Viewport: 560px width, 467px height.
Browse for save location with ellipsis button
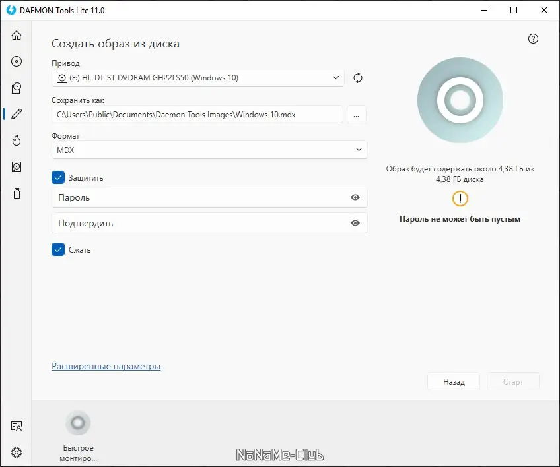pyautogui.click(x=356, y=115)
